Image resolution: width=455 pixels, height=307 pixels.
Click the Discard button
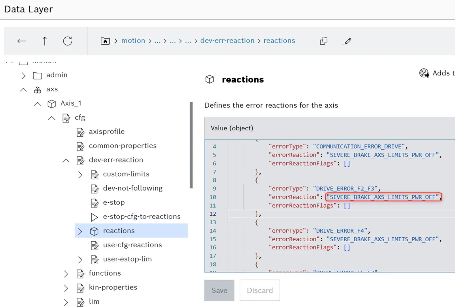[260, 290]
